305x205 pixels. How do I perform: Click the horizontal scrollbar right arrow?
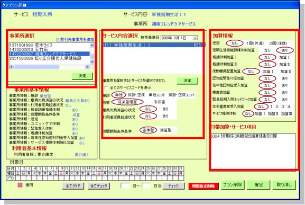[x=87, y=67]
